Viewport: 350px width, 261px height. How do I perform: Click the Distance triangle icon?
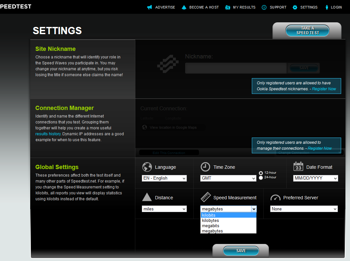[147, 197]
